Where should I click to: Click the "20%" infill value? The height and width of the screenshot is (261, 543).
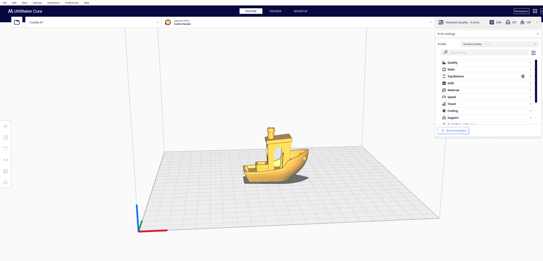pyautogui.click(x=499, y=22)
